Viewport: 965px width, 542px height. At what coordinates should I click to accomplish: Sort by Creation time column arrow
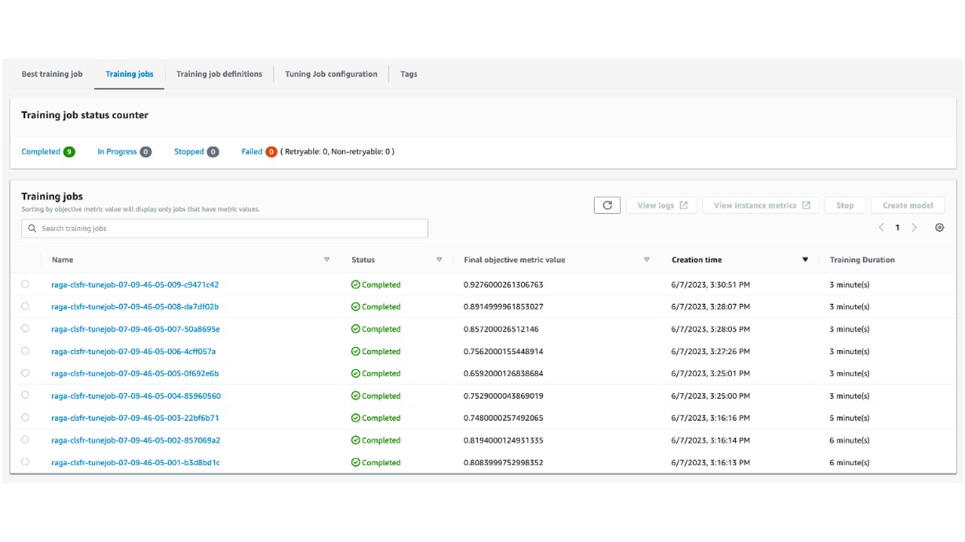click(x=804, y=260)
